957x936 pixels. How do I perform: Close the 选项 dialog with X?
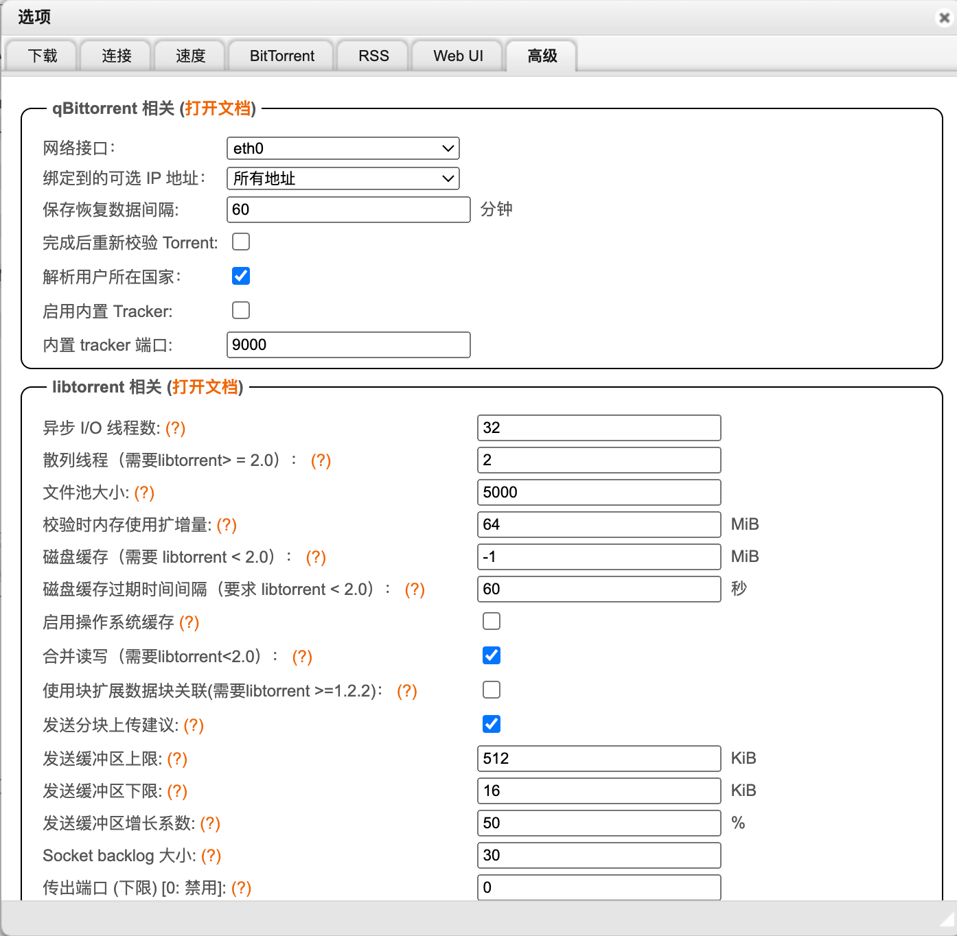945,18
